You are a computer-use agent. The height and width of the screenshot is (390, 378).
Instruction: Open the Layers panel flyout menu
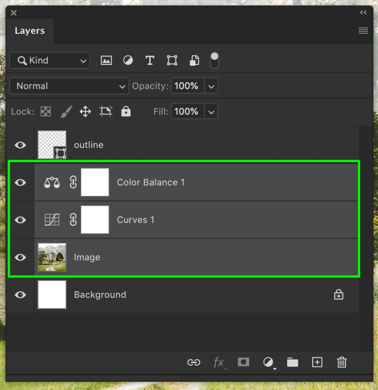(x=363, y=31)
